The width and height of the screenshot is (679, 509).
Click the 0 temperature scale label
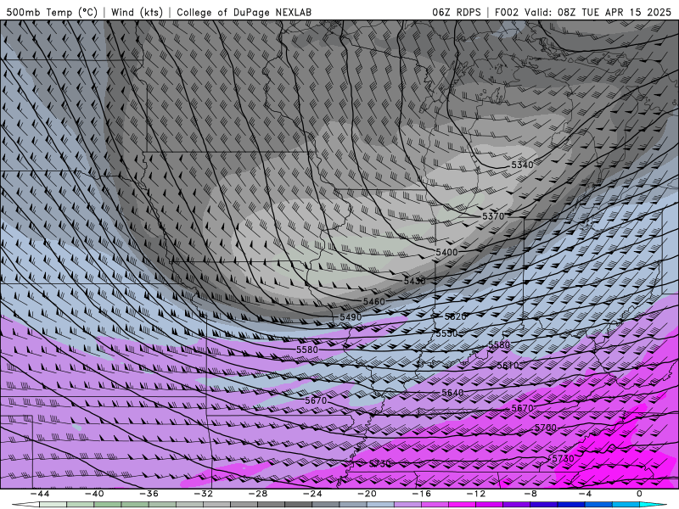[x=639, y=494]
